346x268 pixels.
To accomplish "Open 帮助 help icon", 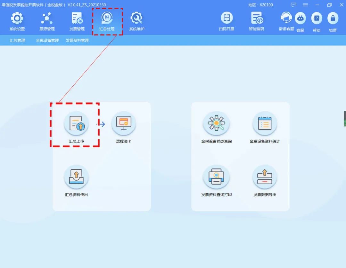I will coord(317,18).
